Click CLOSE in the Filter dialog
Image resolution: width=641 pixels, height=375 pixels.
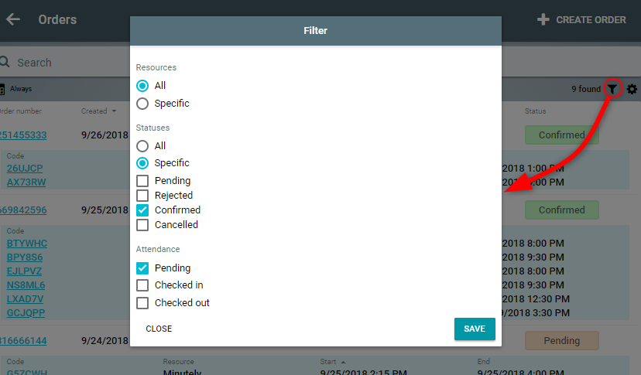[159, 329]
